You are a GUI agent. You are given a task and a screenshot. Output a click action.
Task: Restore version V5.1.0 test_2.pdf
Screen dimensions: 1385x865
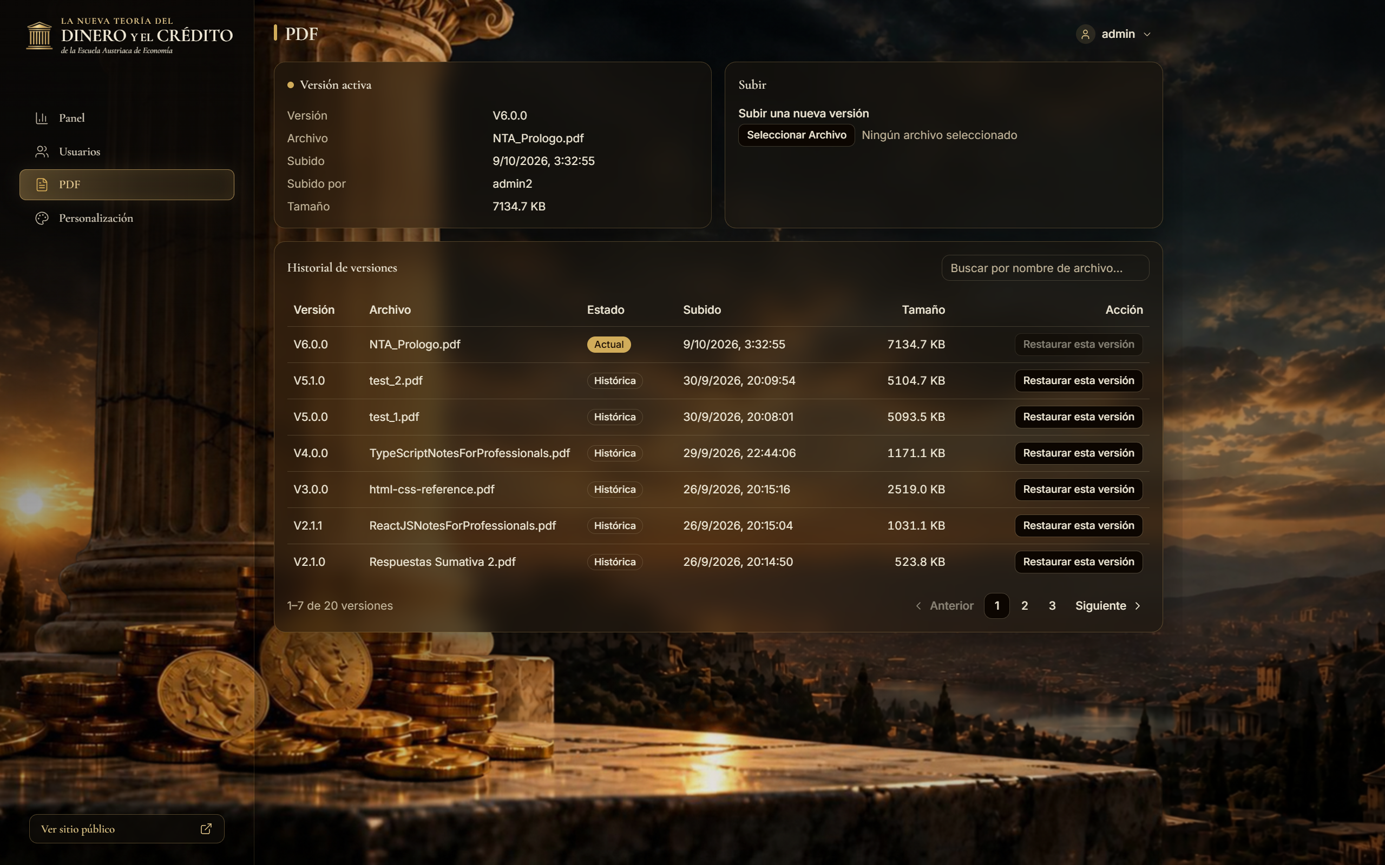1078,380
